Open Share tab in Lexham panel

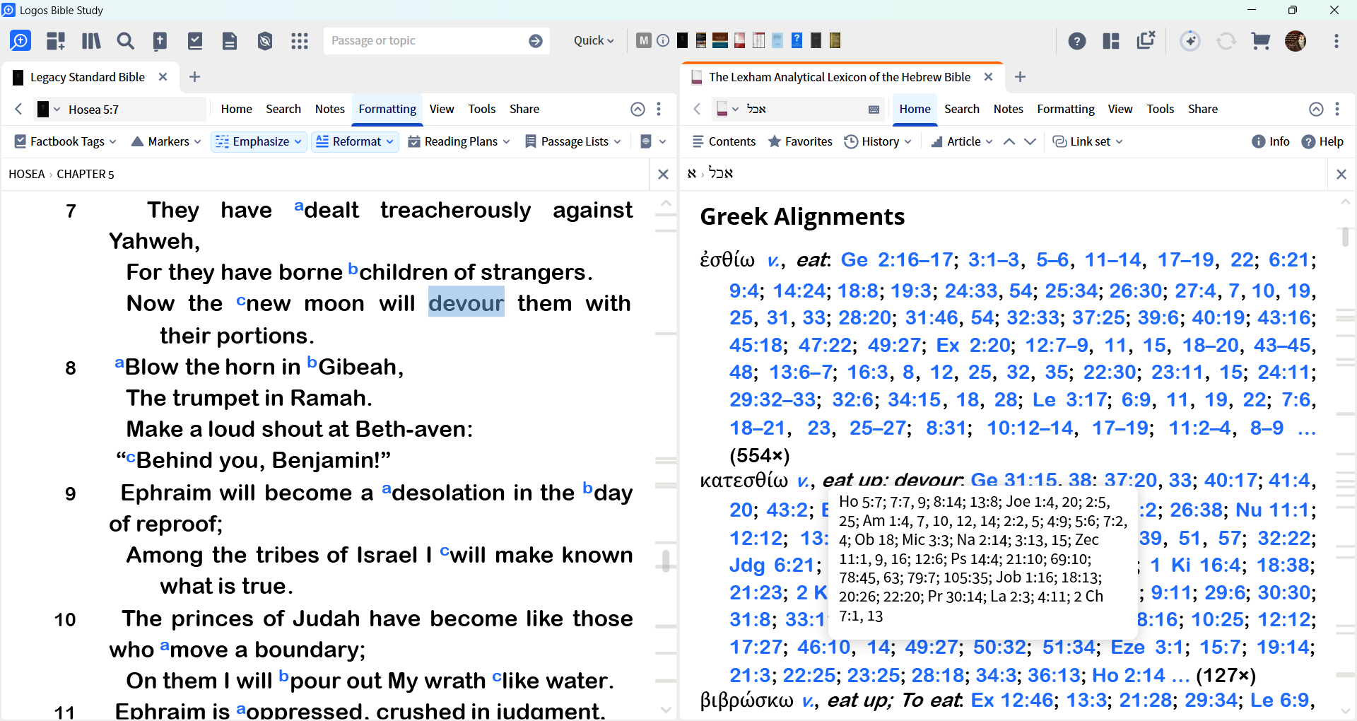(x=1203, y=109)
